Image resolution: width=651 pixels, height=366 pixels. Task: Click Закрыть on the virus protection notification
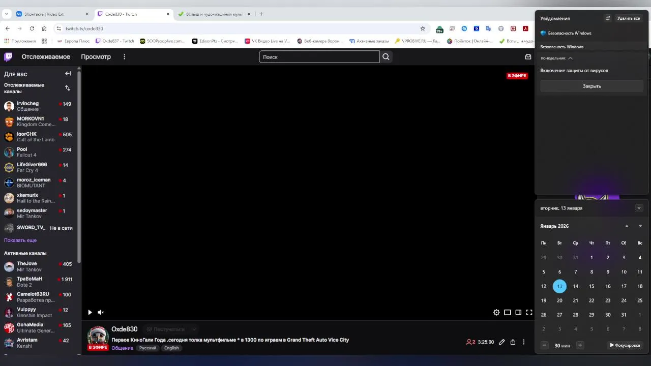[591, 86]
